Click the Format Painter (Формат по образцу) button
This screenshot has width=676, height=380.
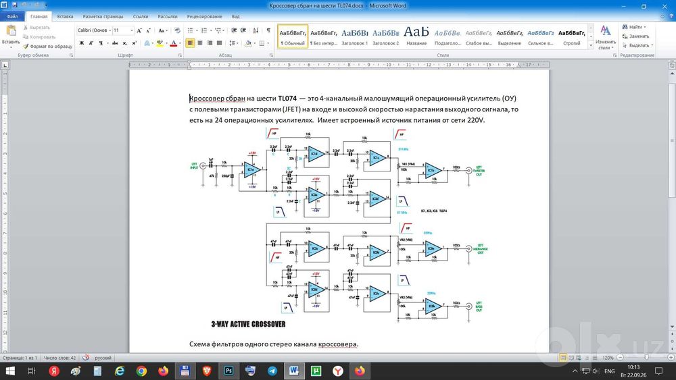[47, 46]
